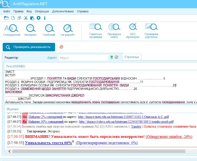The height and width of the screenshot is (161, 197).
Task: Create new document with blank page icon
Action: (13, 18)
